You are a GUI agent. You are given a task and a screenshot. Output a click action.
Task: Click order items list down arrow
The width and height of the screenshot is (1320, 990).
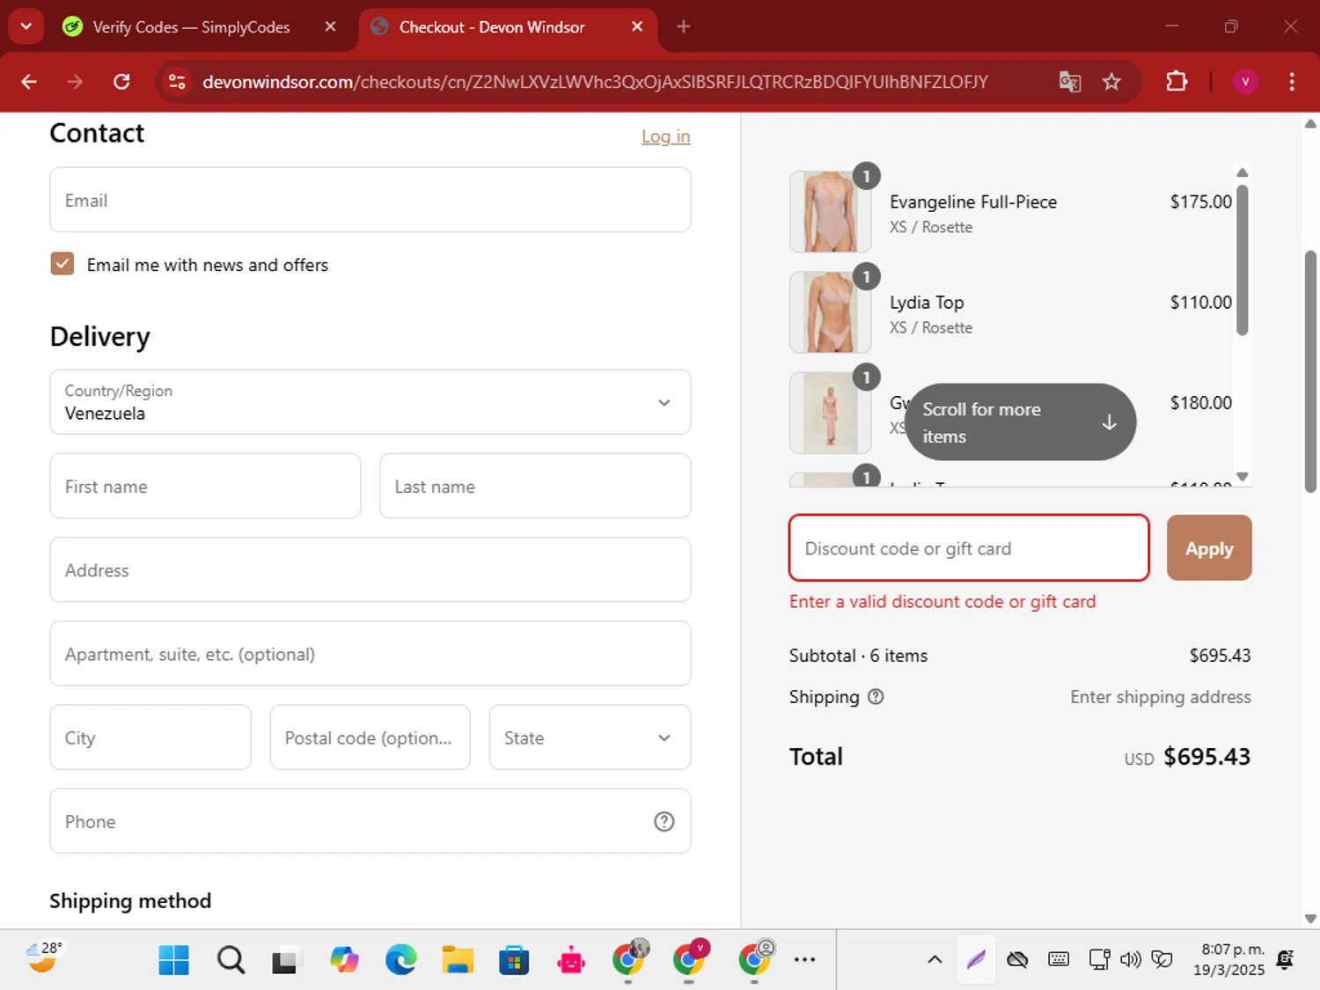coord(1243,476)
